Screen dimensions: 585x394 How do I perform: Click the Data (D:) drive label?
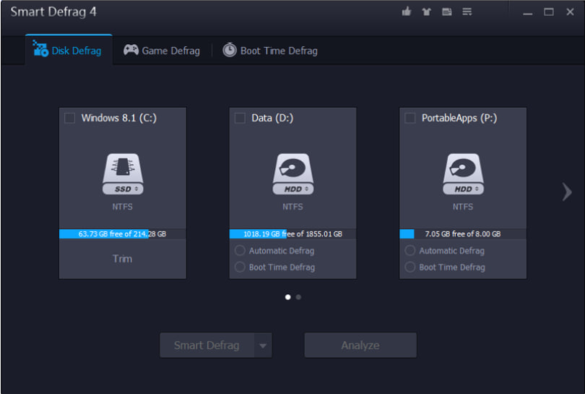[x=272, y=119]
